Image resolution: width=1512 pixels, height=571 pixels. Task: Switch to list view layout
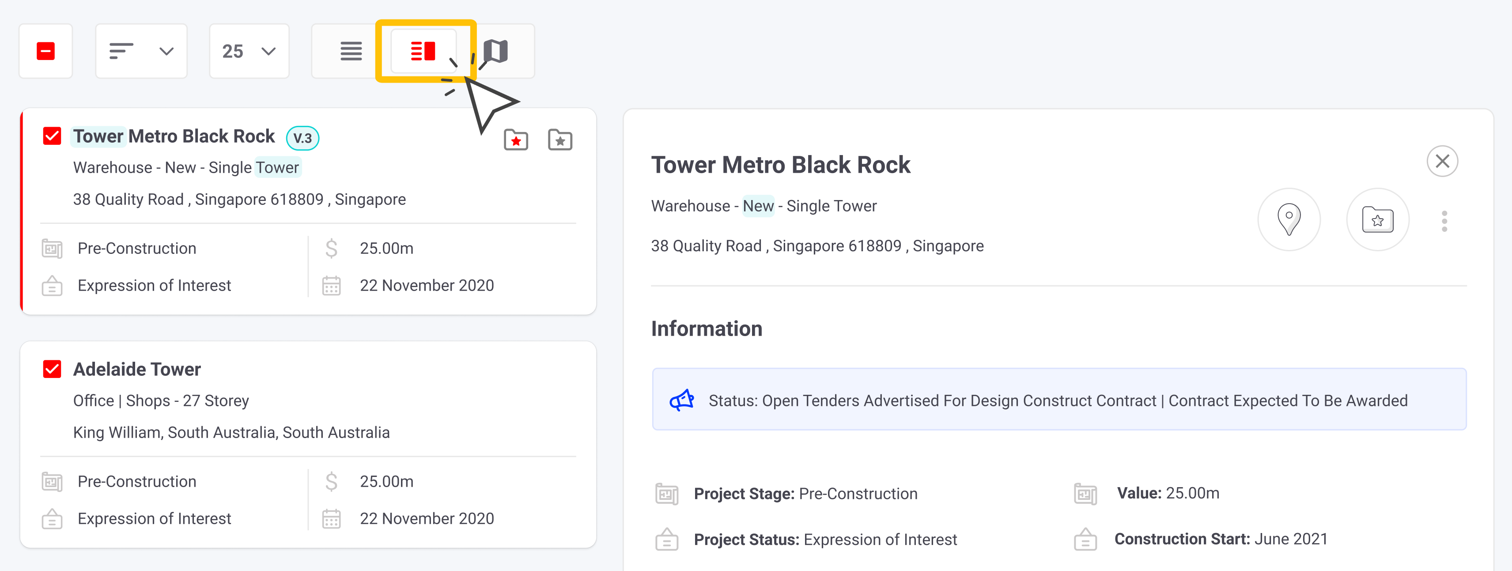click(x=351, y=51)
